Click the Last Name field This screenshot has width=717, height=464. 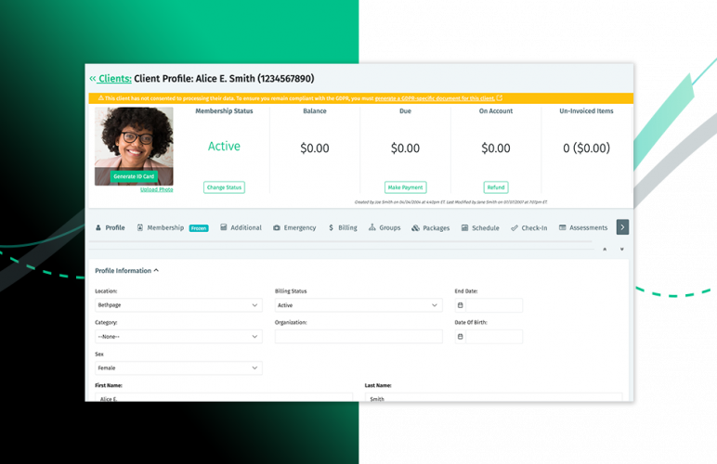point(493,397)
